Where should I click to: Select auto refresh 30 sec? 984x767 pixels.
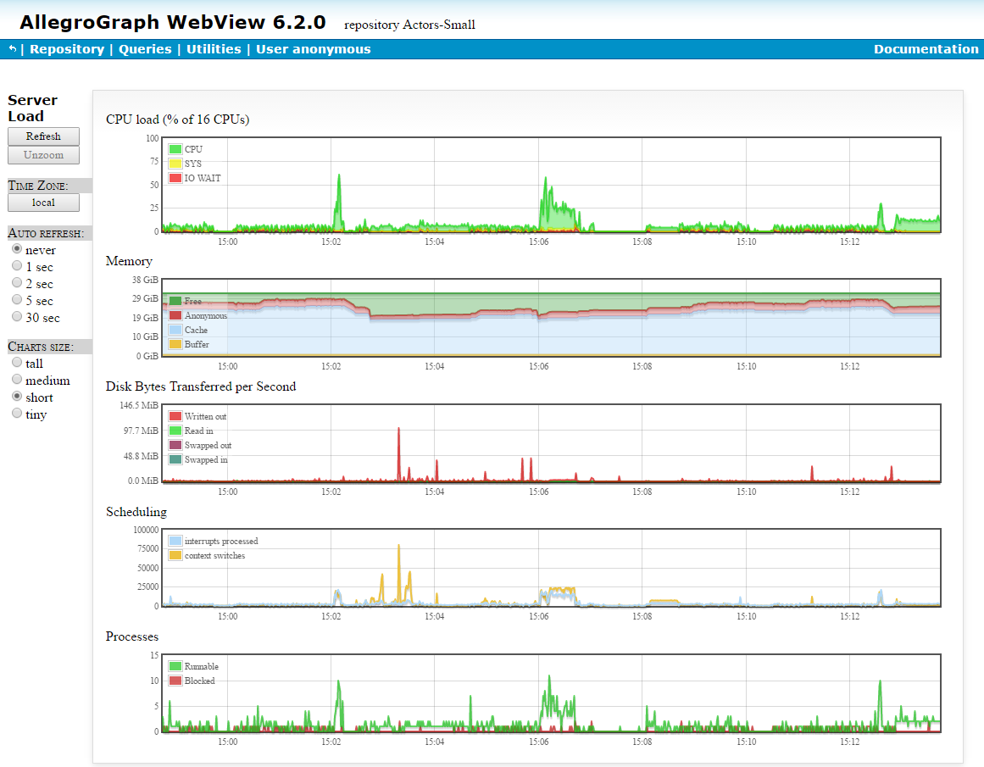click(x=17, y=317)
